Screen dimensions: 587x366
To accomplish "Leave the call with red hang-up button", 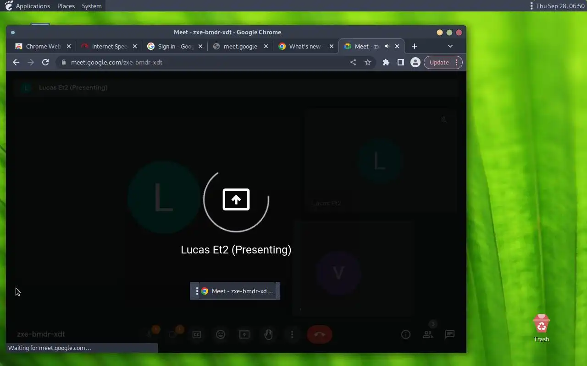I will click(x=320, y=334).
